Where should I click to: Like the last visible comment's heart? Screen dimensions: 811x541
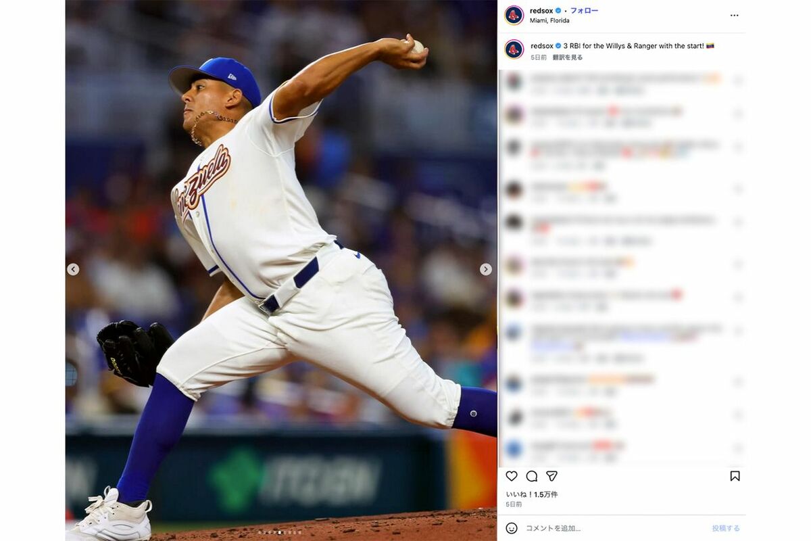coord(737,448)
